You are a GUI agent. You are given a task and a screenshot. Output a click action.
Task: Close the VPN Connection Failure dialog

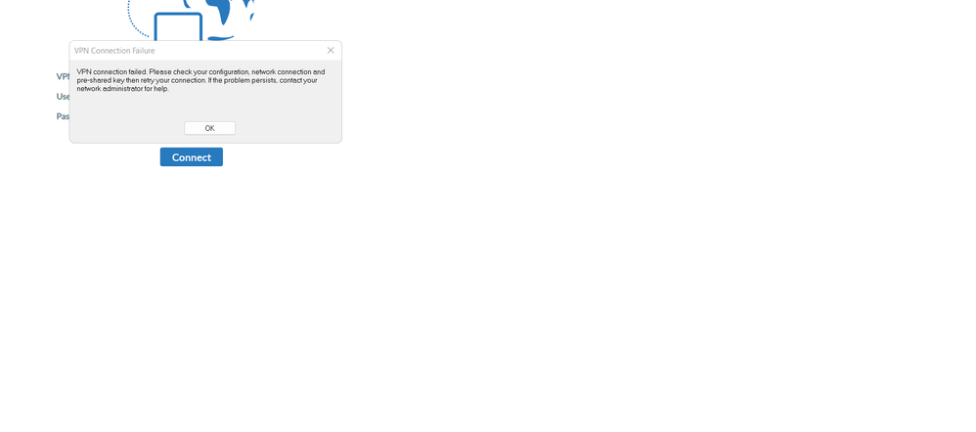pyautogui.click(x=331, y=51)
